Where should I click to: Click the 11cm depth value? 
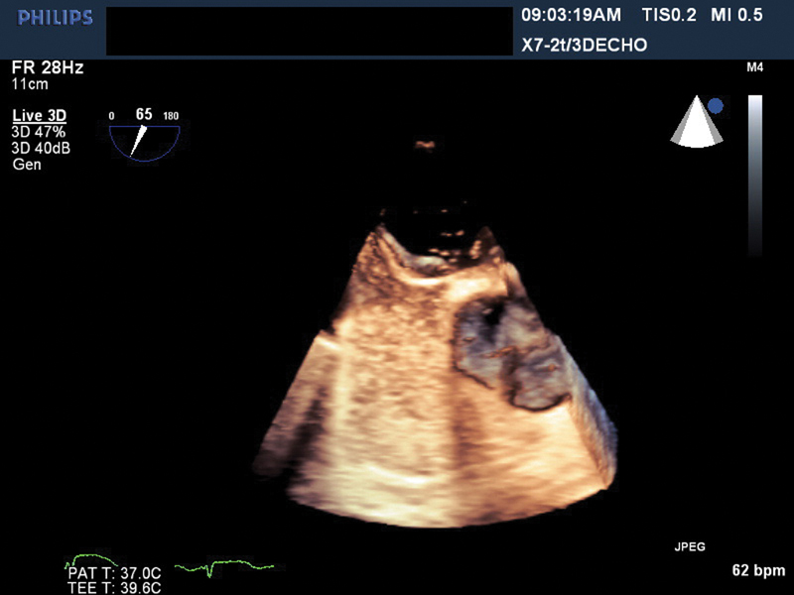point(30,84)
